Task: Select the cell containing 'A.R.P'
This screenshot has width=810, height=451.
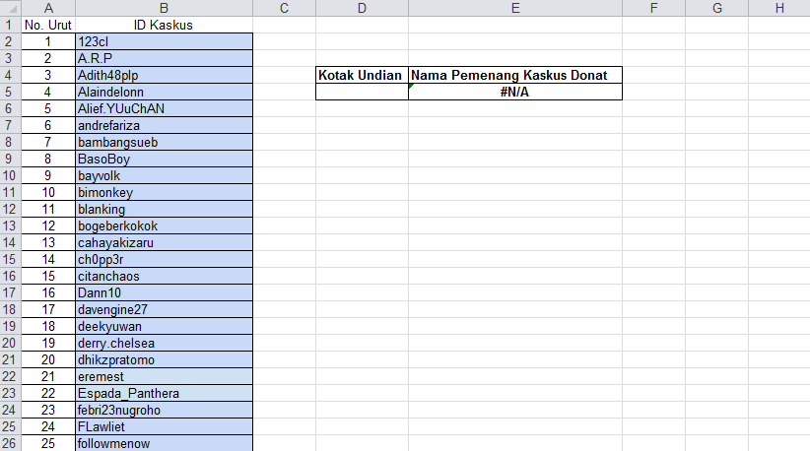Action: point(164,58)
